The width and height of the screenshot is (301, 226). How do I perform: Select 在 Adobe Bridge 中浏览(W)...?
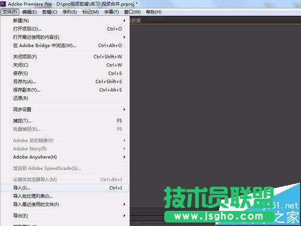[x=64, y=46]
